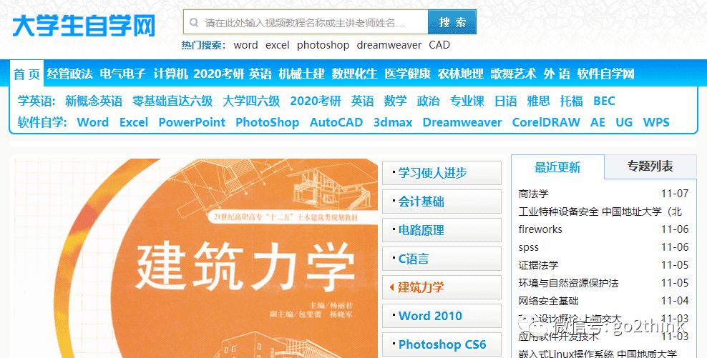Open 软件自学网 in navigation bar
The width and height of the screenshot is (707, 358).
605,74
